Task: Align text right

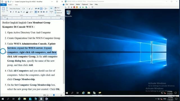Action: tap(41, 12)
